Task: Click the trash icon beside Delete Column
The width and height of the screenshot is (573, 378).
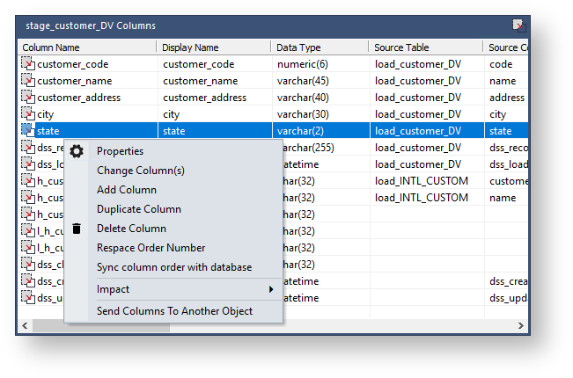Action: click(x=77, y=229)
